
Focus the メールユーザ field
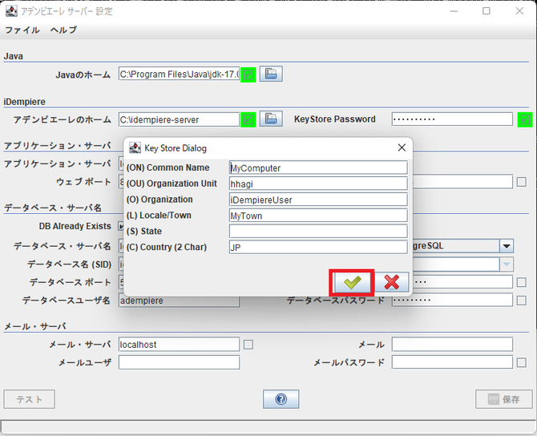coord(179,362)
